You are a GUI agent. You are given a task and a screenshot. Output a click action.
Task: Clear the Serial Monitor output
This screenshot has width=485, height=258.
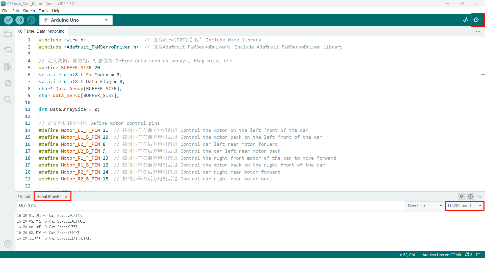[479, 196]
